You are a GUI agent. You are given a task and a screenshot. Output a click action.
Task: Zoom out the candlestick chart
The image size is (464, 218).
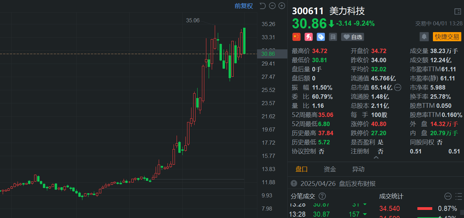click(x=272, y=6)
